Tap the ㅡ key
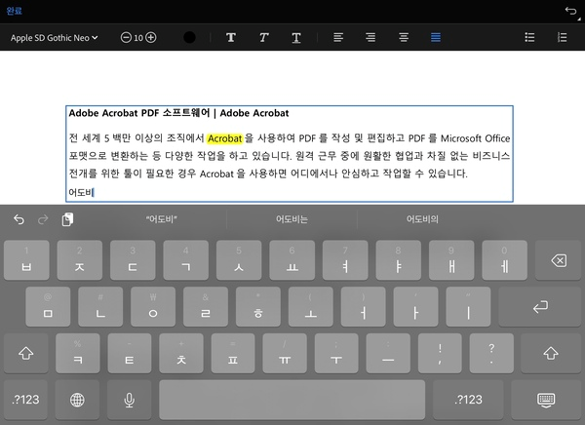 pyautogui.click(x=388, y=354)
